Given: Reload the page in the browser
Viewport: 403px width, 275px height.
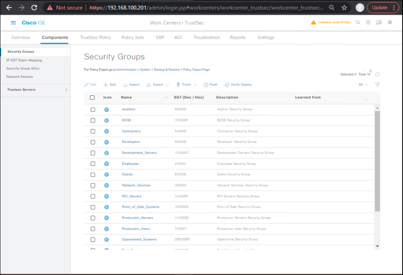Looking at the screenshot, I should [34, 8].
